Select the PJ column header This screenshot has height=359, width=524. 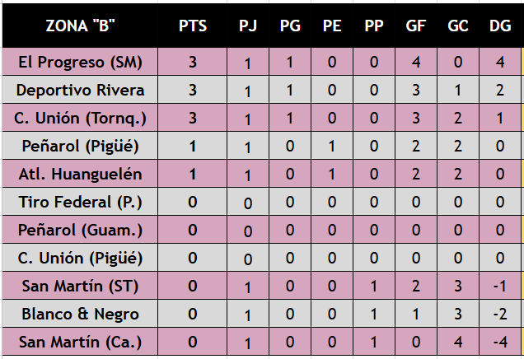(248, 26)
